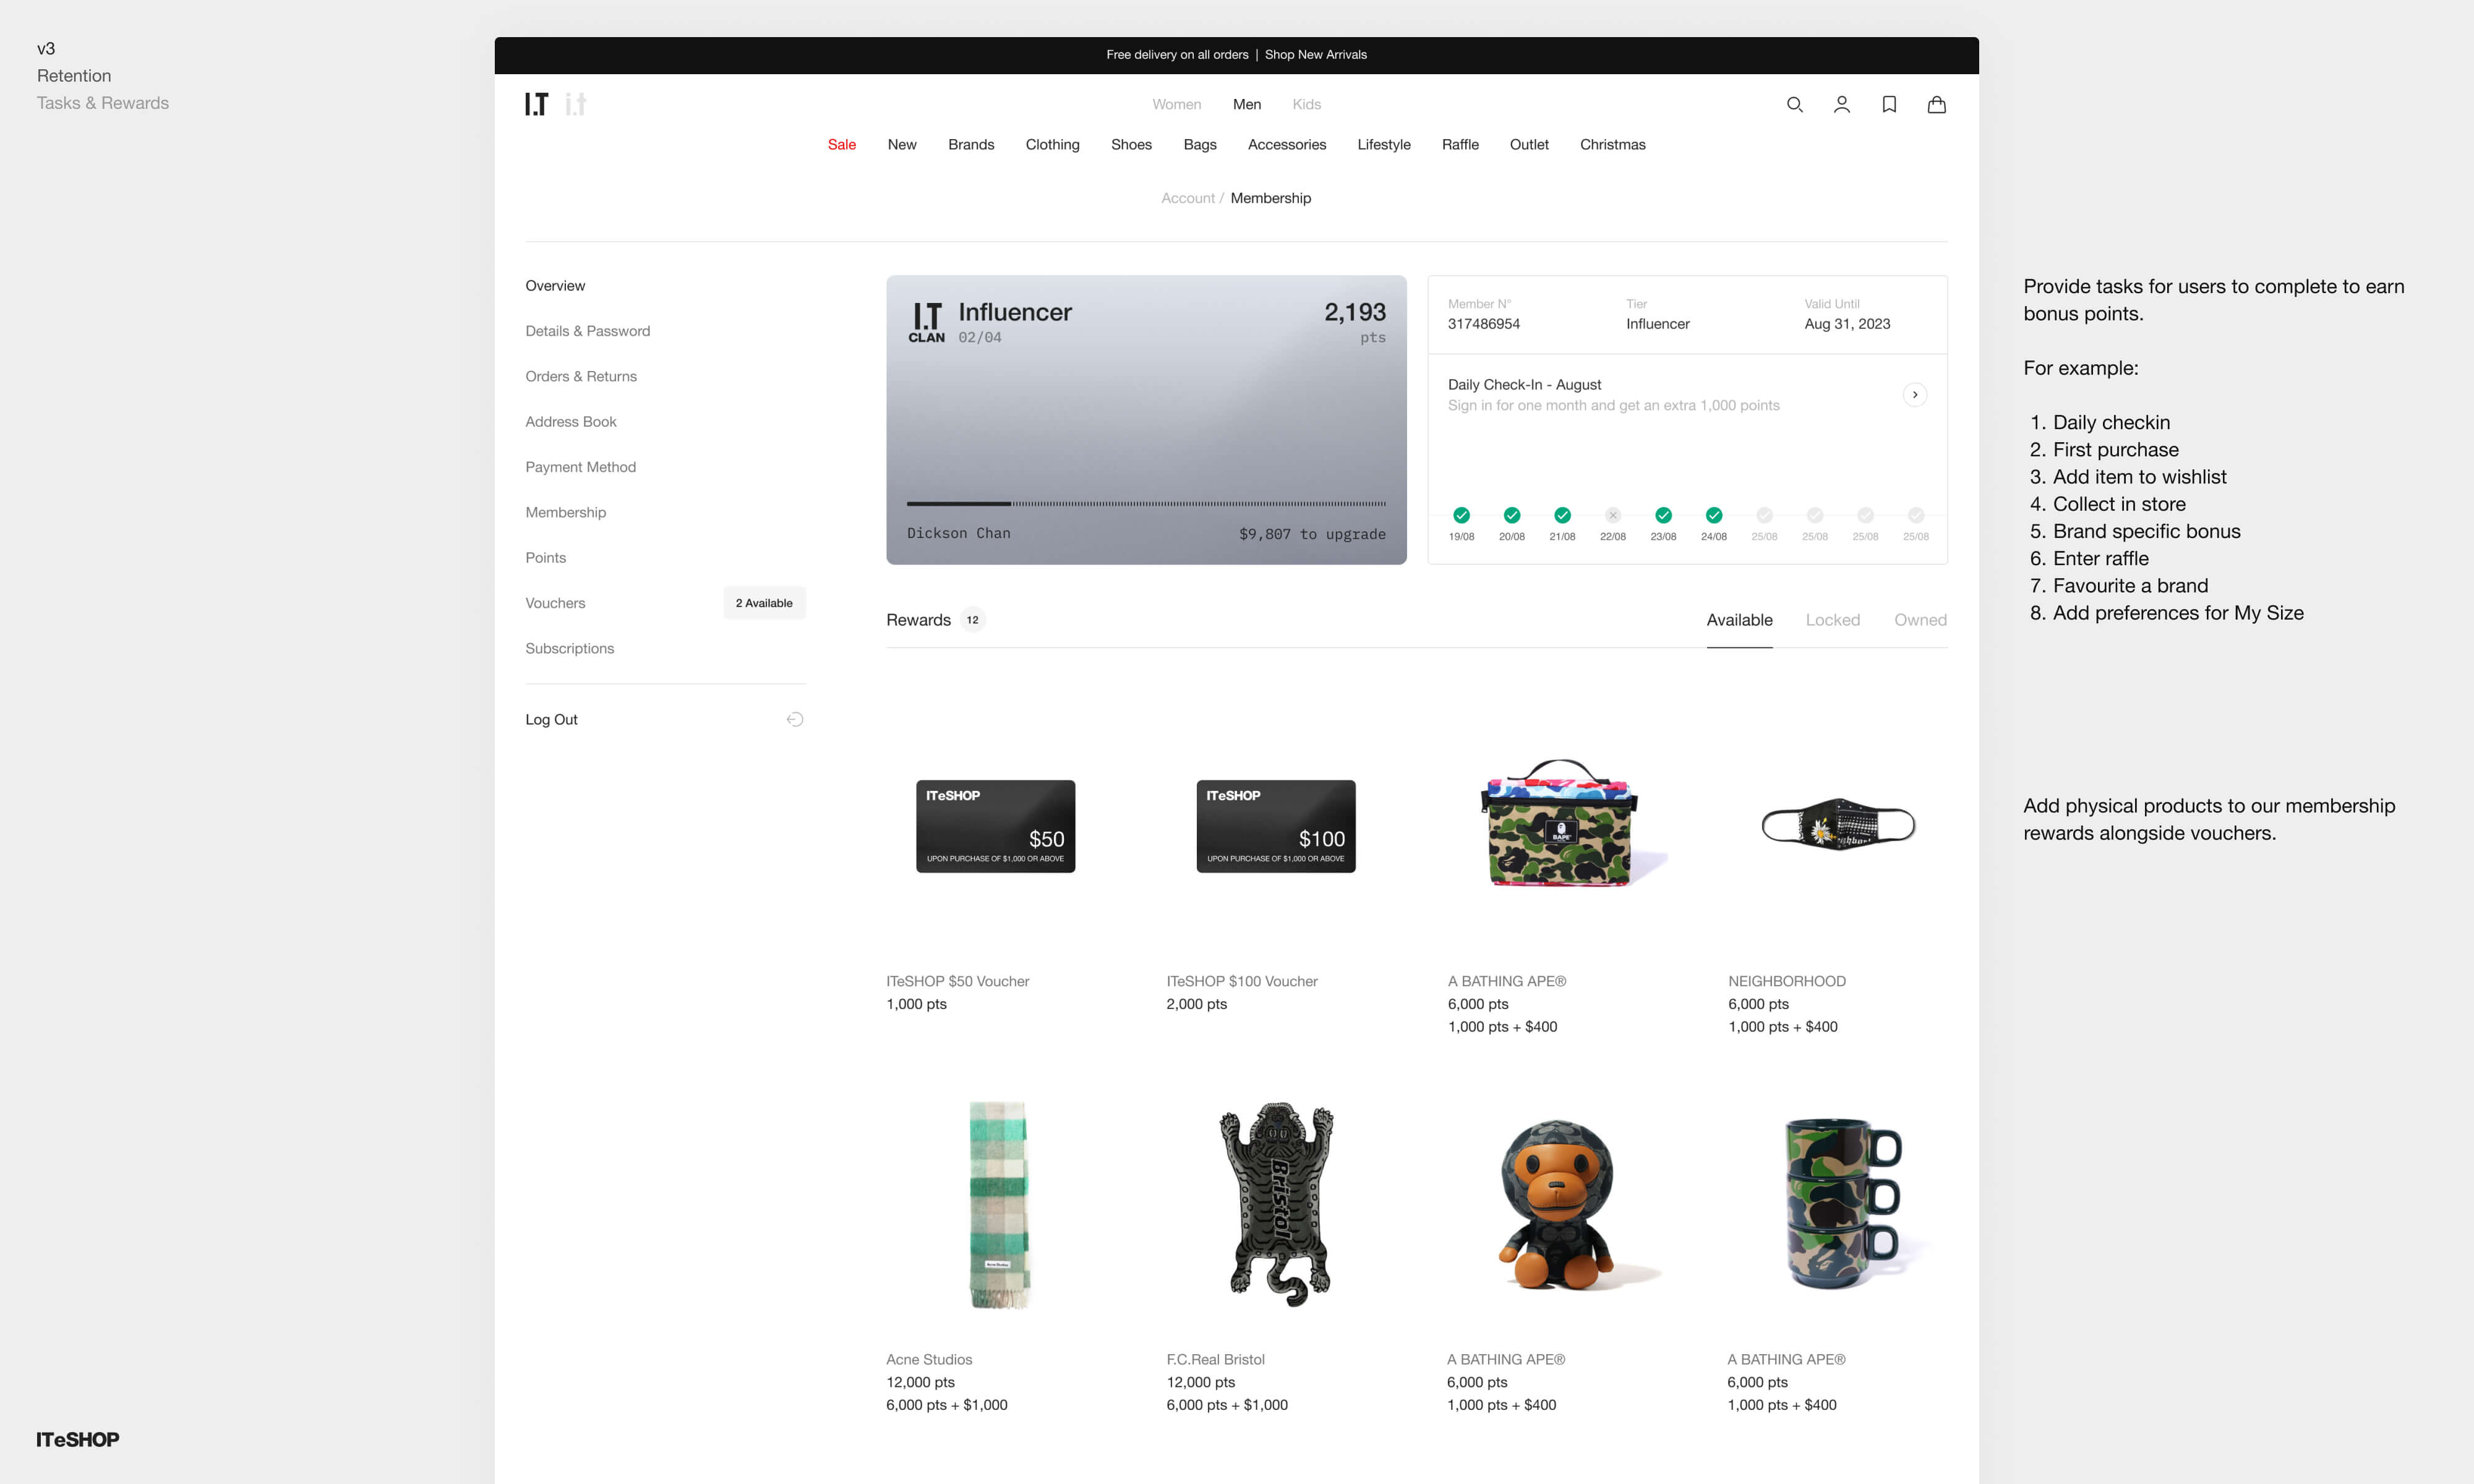Open the Raffle menu
Image resolution: width=2474 pixels, height=1484 pixels.
(x=1459, y=144)
